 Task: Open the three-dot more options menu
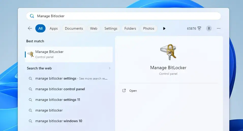[219, 28]
